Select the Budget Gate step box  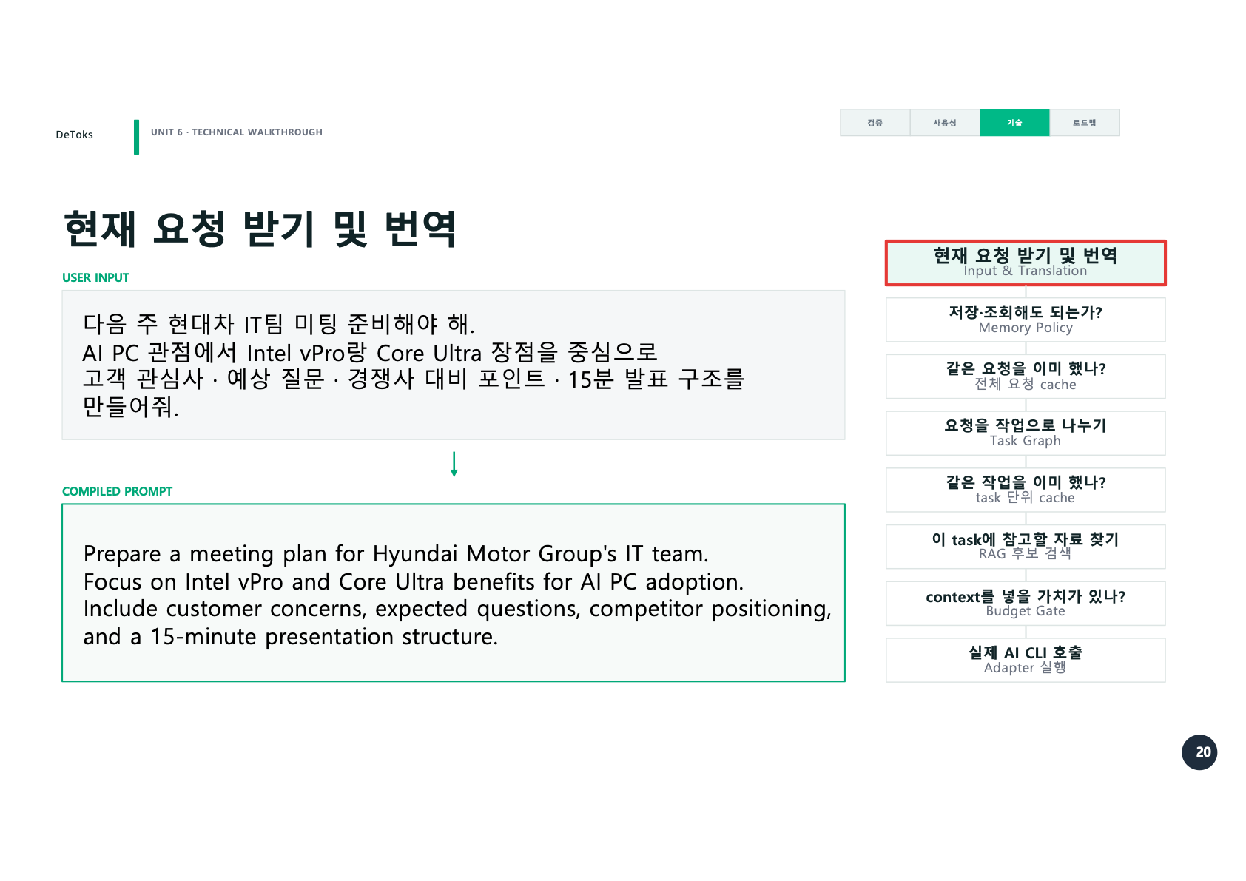1026,604
